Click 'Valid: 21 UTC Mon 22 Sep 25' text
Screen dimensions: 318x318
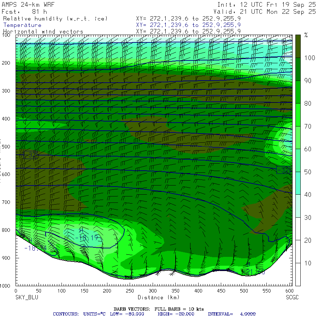point(264,12)
